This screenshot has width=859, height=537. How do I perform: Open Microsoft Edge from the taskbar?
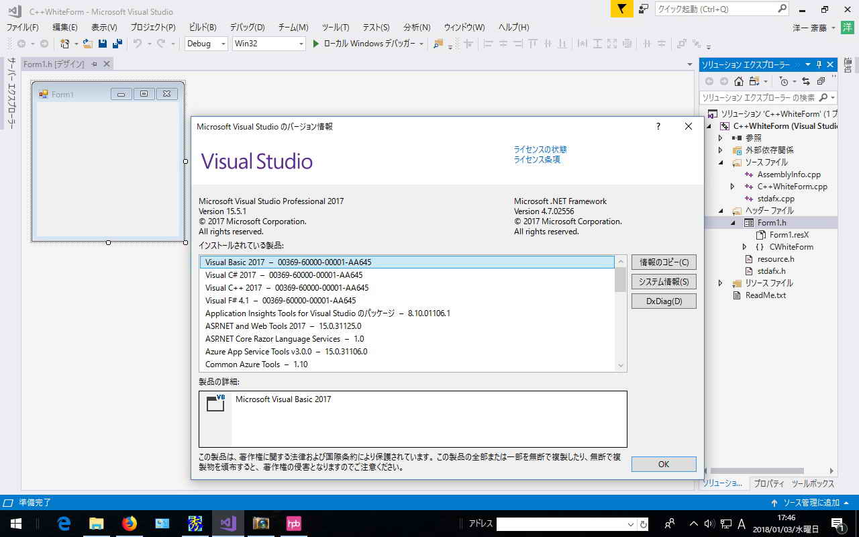[64, 524]
